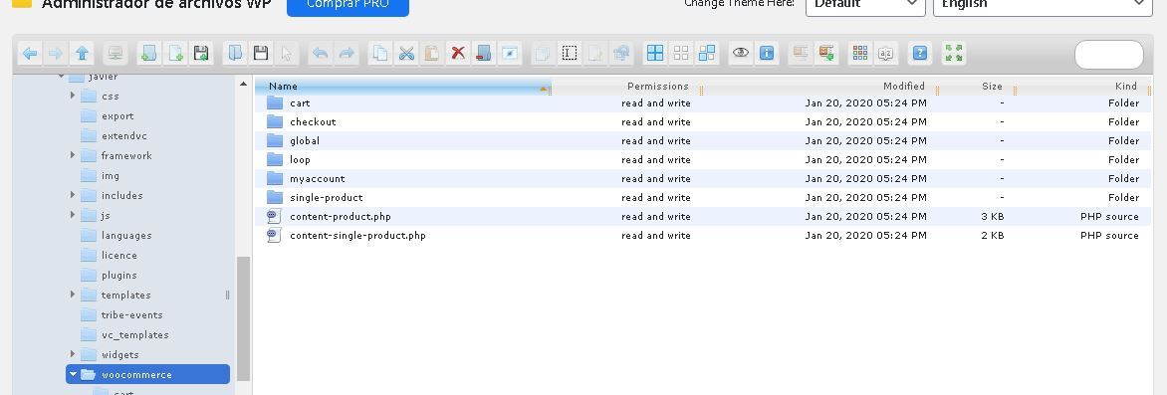1167x395 pixels.
Task: Sort by Name column header
Action: coord(402,87)
